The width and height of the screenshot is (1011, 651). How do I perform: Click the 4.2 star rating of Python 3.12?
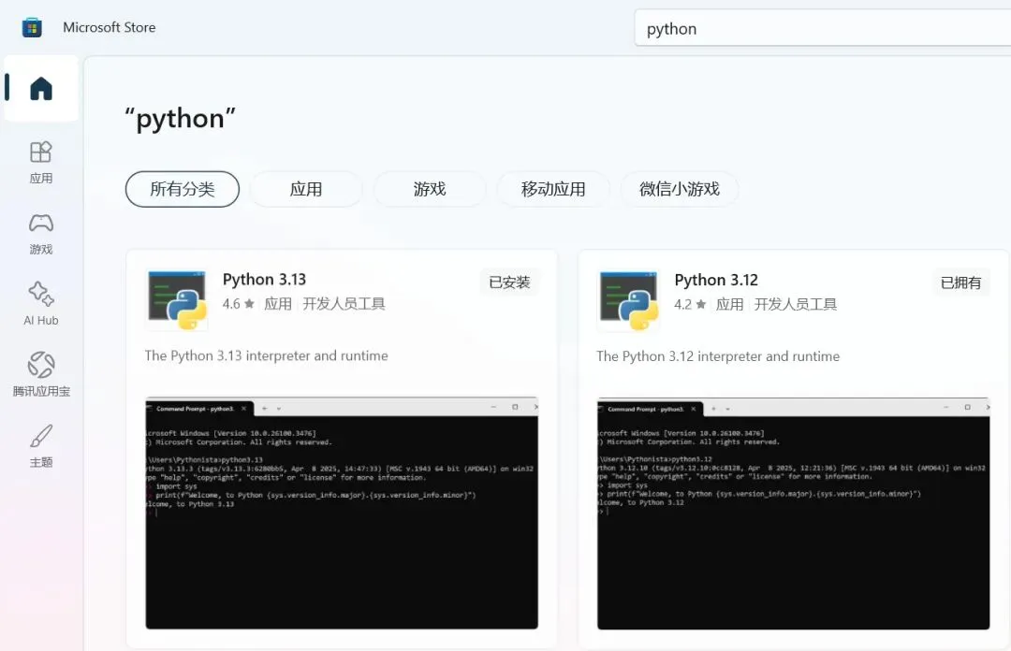[x=691, y=304]
